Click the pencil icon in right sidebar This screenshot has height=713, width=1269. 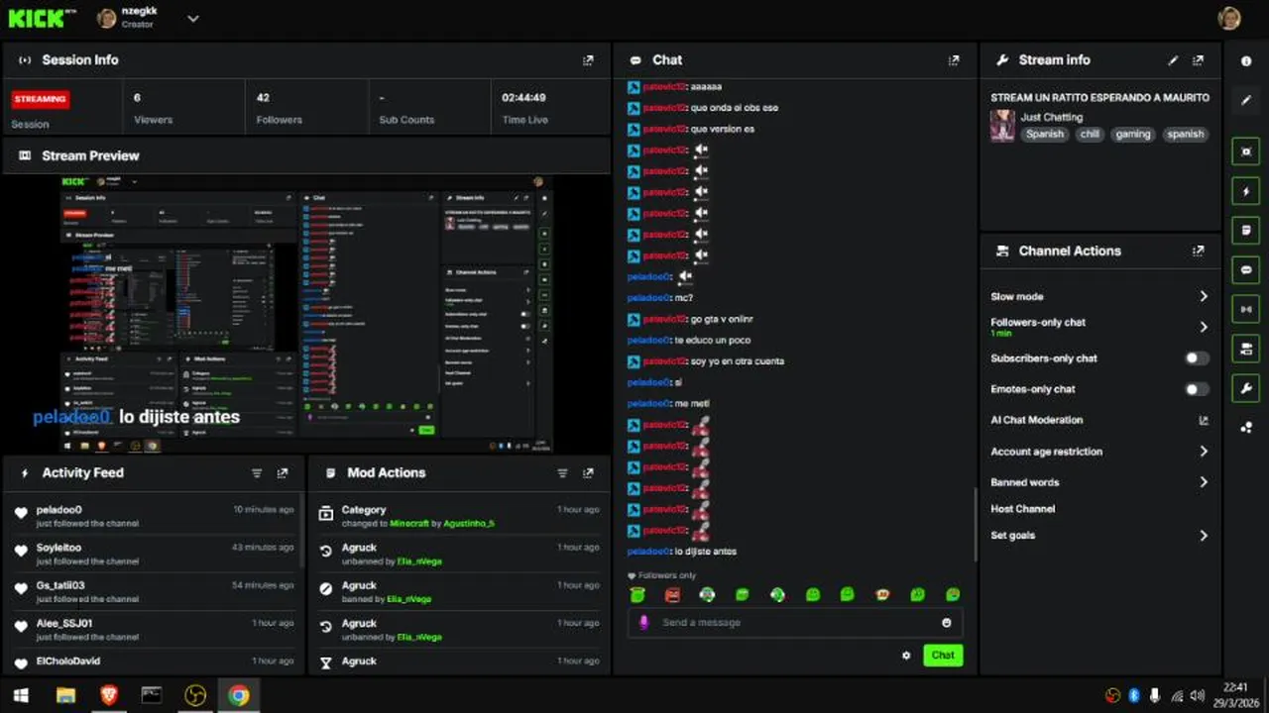pyautogui.click(x=1246, y=100)
